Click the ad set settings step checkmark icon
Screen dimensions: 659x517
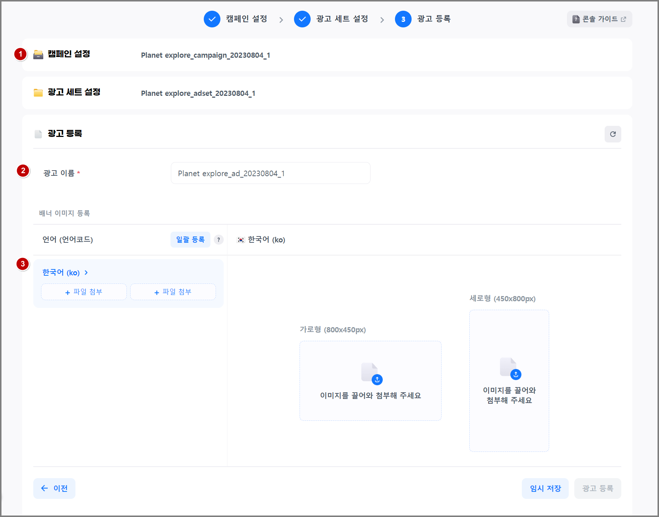point(302,19)
